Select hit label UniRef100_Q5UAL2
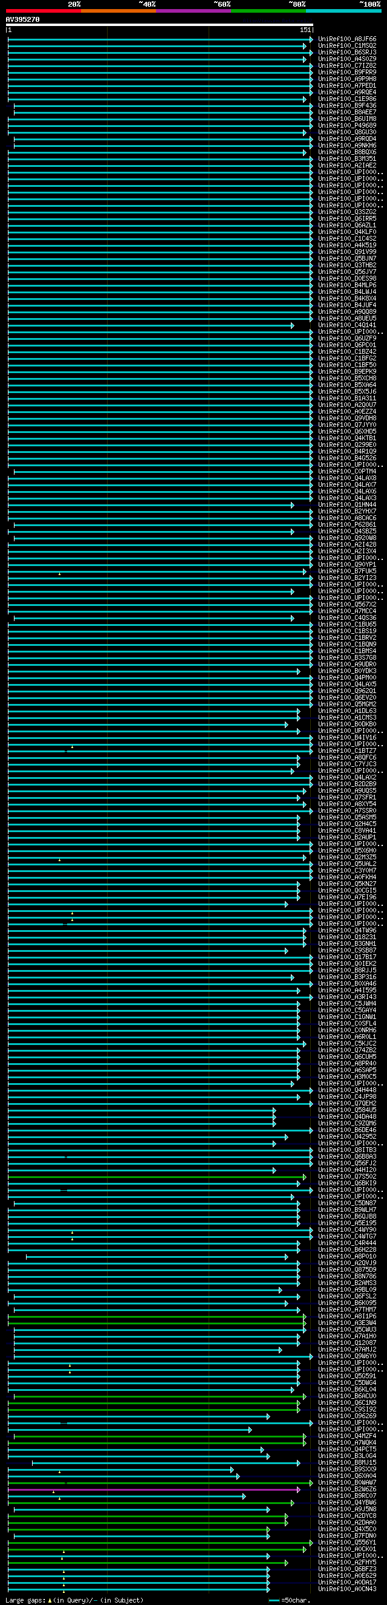 tap(347, 863)
